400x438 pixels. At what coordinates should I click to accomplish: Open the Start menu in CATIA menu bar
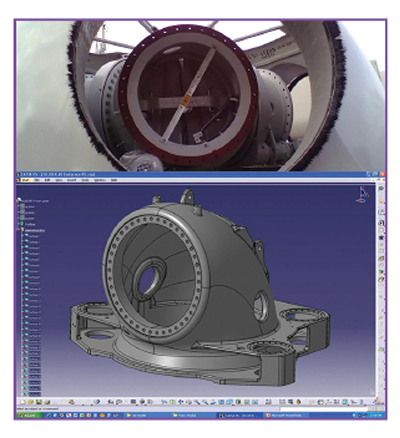pos(26,180)
